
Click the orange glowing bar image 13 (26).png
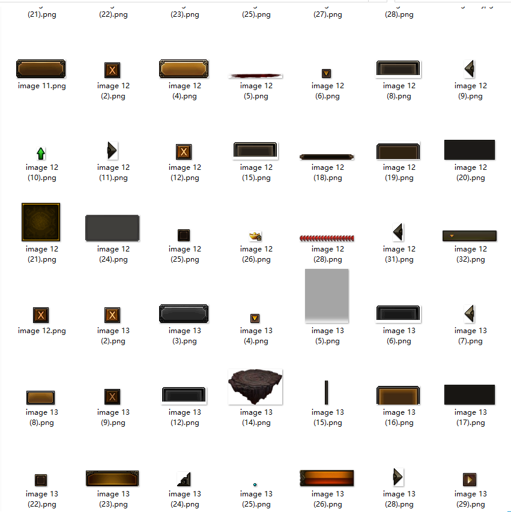(x=327, y=478)
